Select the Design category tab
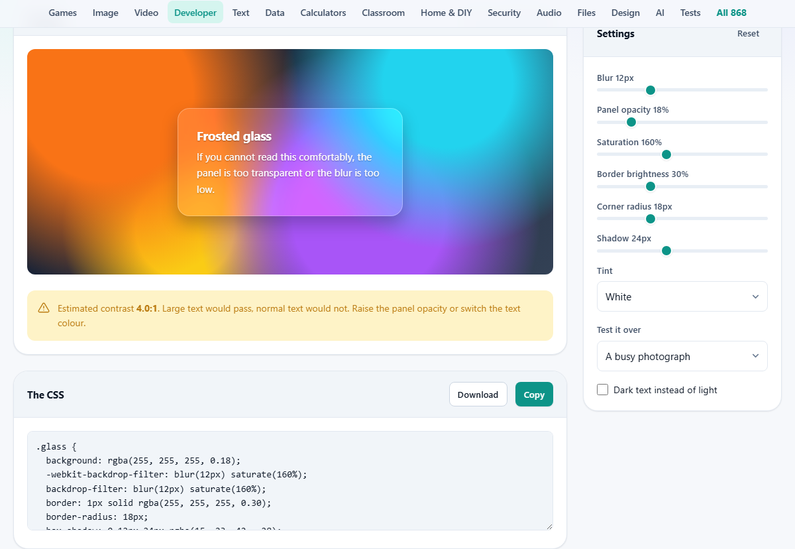 [625, 13]
